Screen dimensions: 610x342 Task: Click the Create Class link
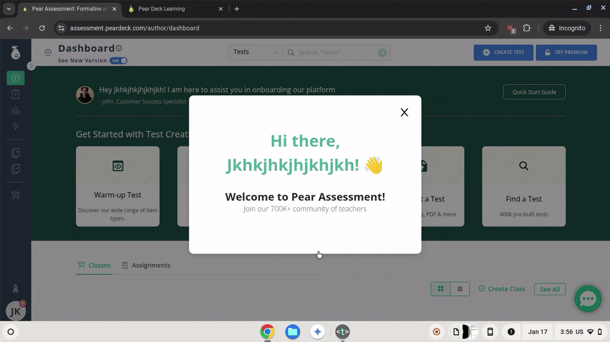coord(502,289)
